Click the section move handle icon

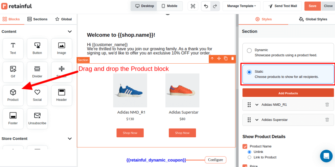[x=219, y=59]
